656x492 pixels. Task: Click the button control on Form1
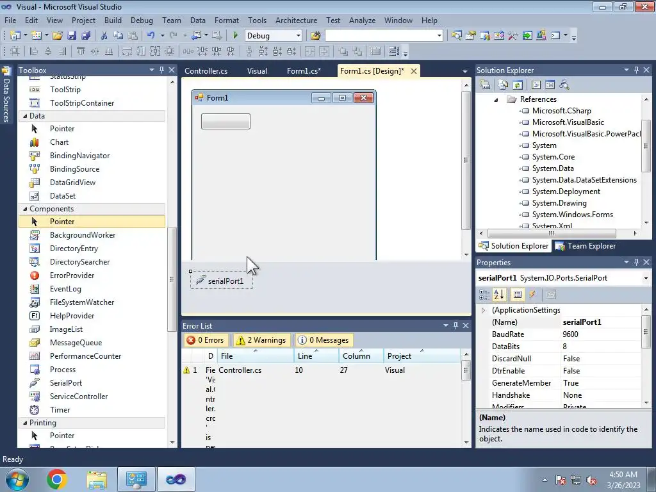225,121
